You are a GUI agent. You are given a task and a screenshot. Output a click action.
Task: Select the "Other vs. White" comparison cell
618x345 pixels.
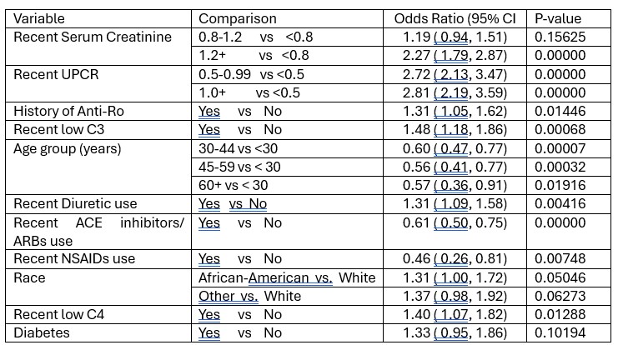point(249,296)
